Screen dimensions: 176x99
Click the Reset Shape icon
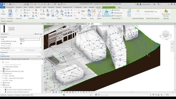pos(129,13)
